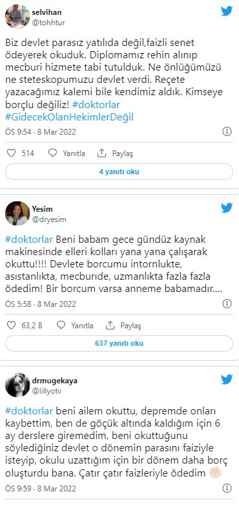
Task: Share selvihan's tweet via Paylaş
Action: click(x=115, y=153)
